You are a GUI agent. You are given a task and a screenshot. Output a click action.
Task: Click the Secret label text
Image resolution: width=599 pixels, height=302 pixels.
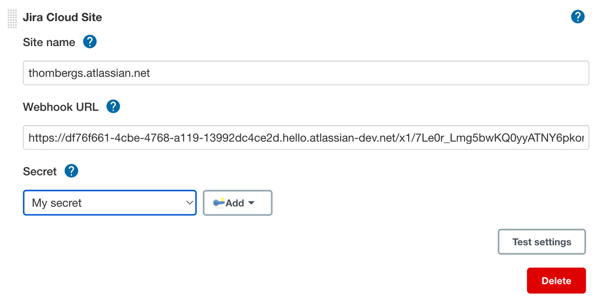pyautogui.click(x=40, y=171)
